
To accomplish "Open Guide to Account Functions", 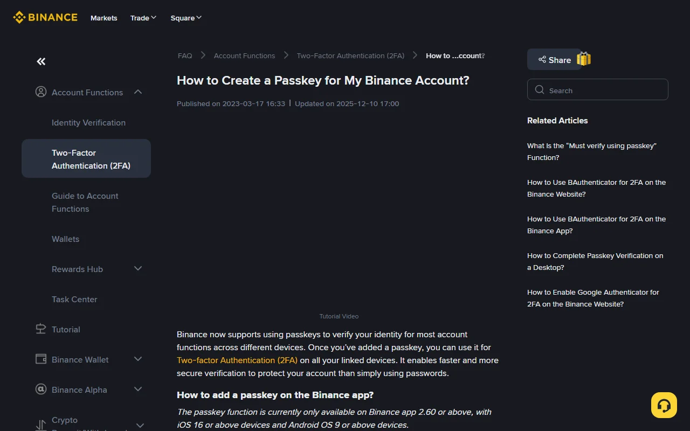I will (85, 203).
